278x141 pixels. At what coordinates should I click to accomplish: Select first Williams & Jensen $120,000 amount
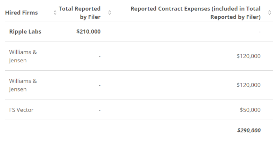point(248,56)
